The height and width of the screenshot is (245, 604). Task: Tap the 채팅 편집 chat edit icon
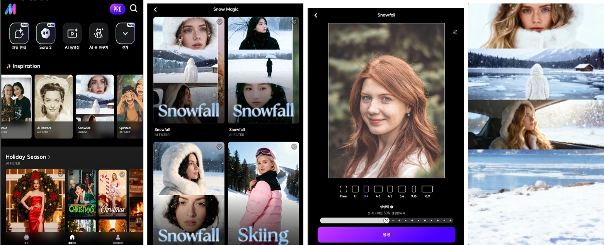(x=19, y=34)
